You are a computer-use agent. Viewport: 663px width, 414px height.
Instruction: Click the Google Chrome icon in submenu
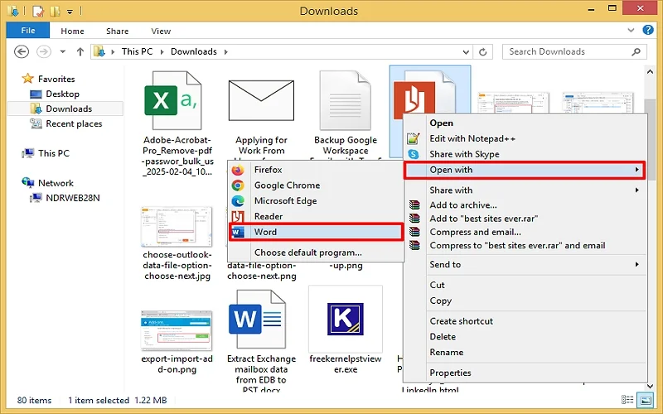point(238,185)
